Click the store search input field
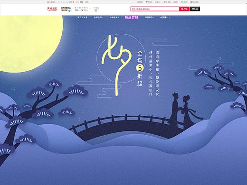Screen dimensions: 247x185 tap(155, 9)
